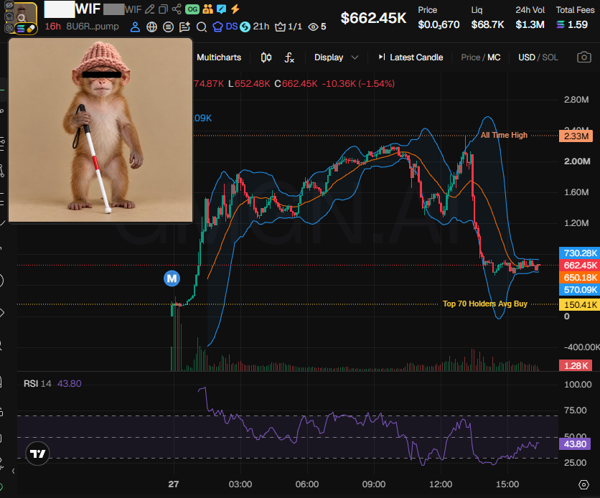Jump to Latest Candle
This screenshot has width=600, height=498.
pyautogui.click(x=411, y=57)
